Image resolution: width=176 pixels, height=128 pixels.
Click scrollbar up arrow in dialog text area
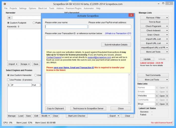(129, 75)
